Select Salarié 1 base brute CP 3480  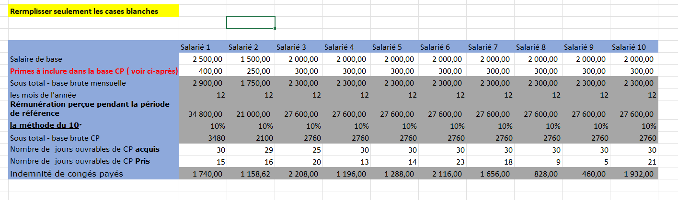pos(213,138)
